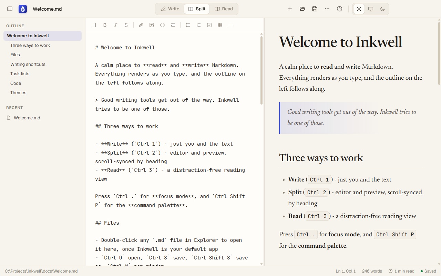
Task: Open a file with the folder icon
Action: (302, 9)
